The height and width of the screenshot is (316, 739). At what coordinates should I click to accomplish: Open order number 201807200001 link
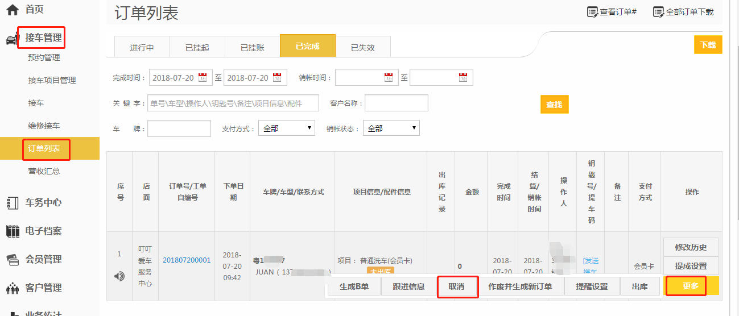[187, 260]
